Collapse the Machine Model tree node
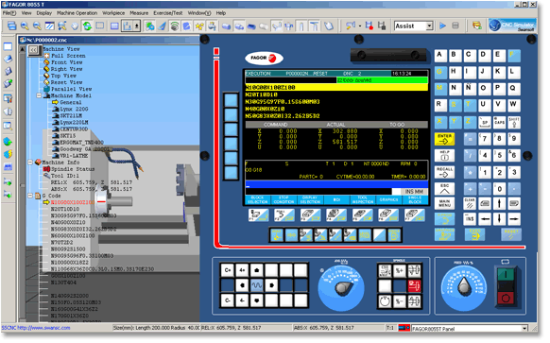Screen dimensions: 550x343 tap(40, 96)
